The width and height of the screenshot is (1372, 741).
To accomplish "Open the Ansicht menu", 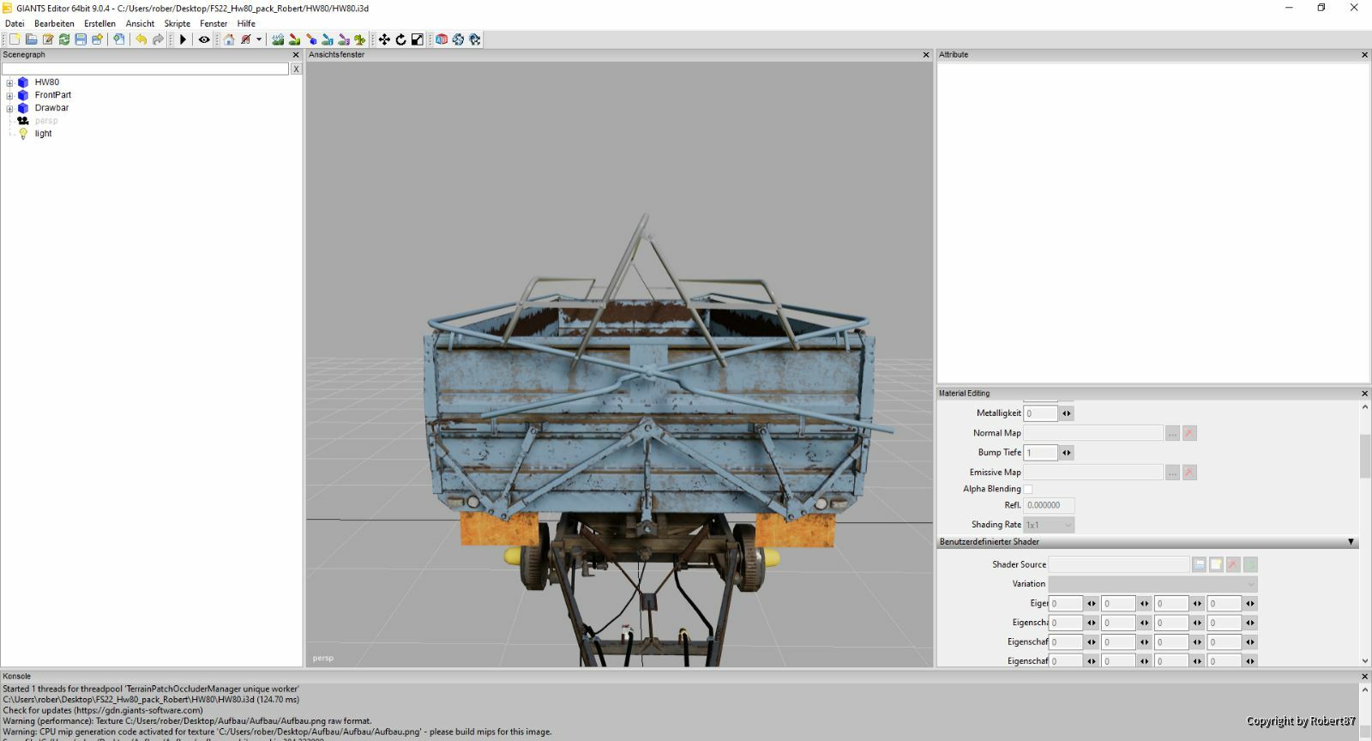I will [x=140, y=23].
